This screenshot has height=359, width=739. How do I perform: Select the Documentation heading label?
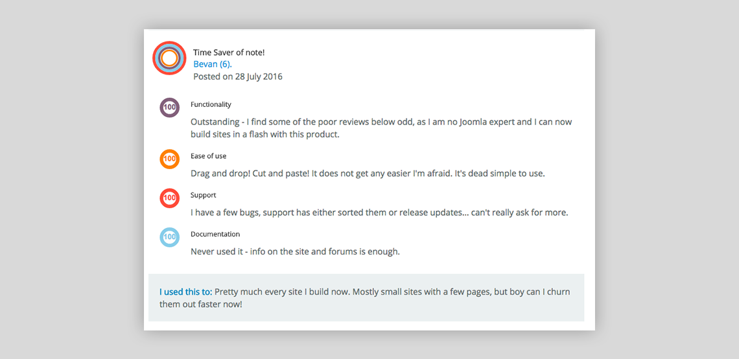(x=215, y=234)
